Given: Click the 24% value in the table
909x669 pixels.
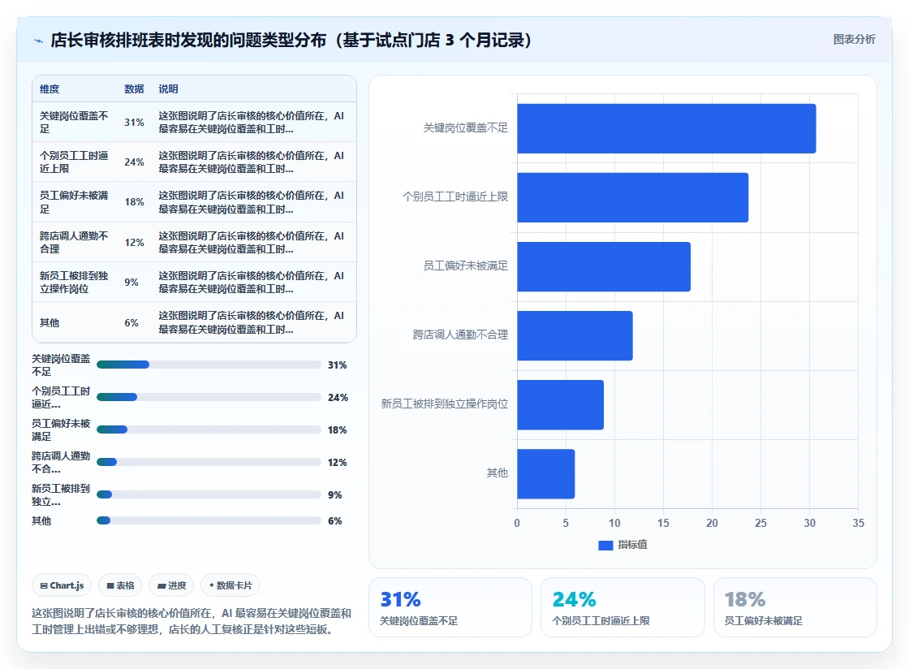Looking at the screenshot, I should click(x=134, y=162).
